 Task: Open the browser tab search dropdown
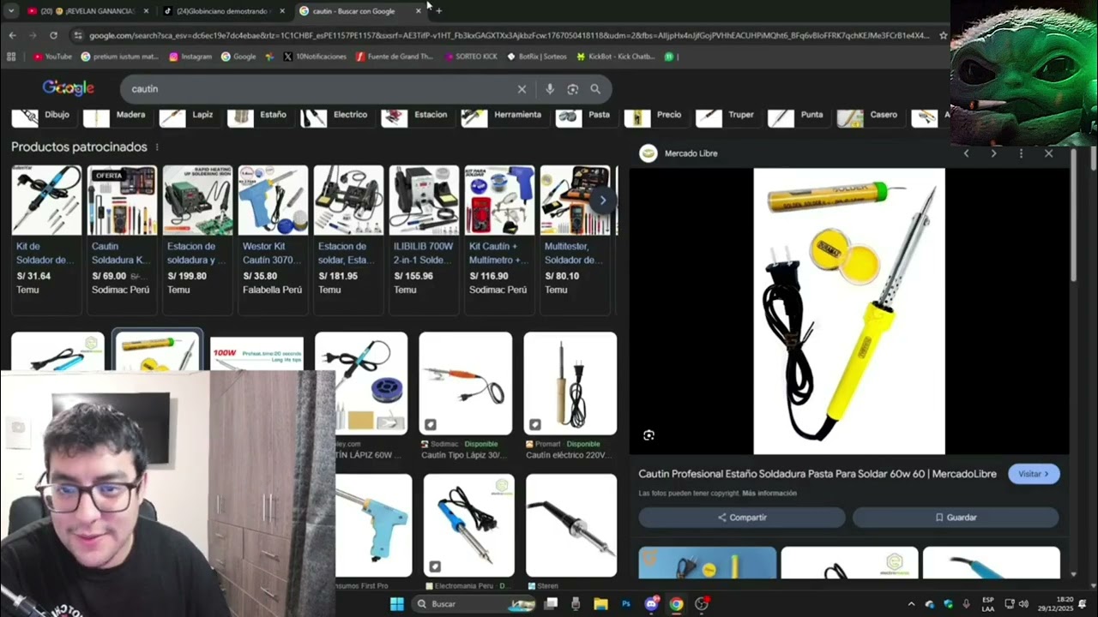[x=11, y=11]
